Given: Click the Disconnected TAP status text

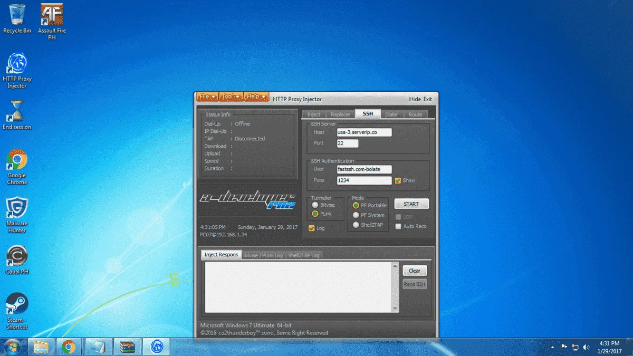Looking at the screenshot, I should (x=250, y=139).
